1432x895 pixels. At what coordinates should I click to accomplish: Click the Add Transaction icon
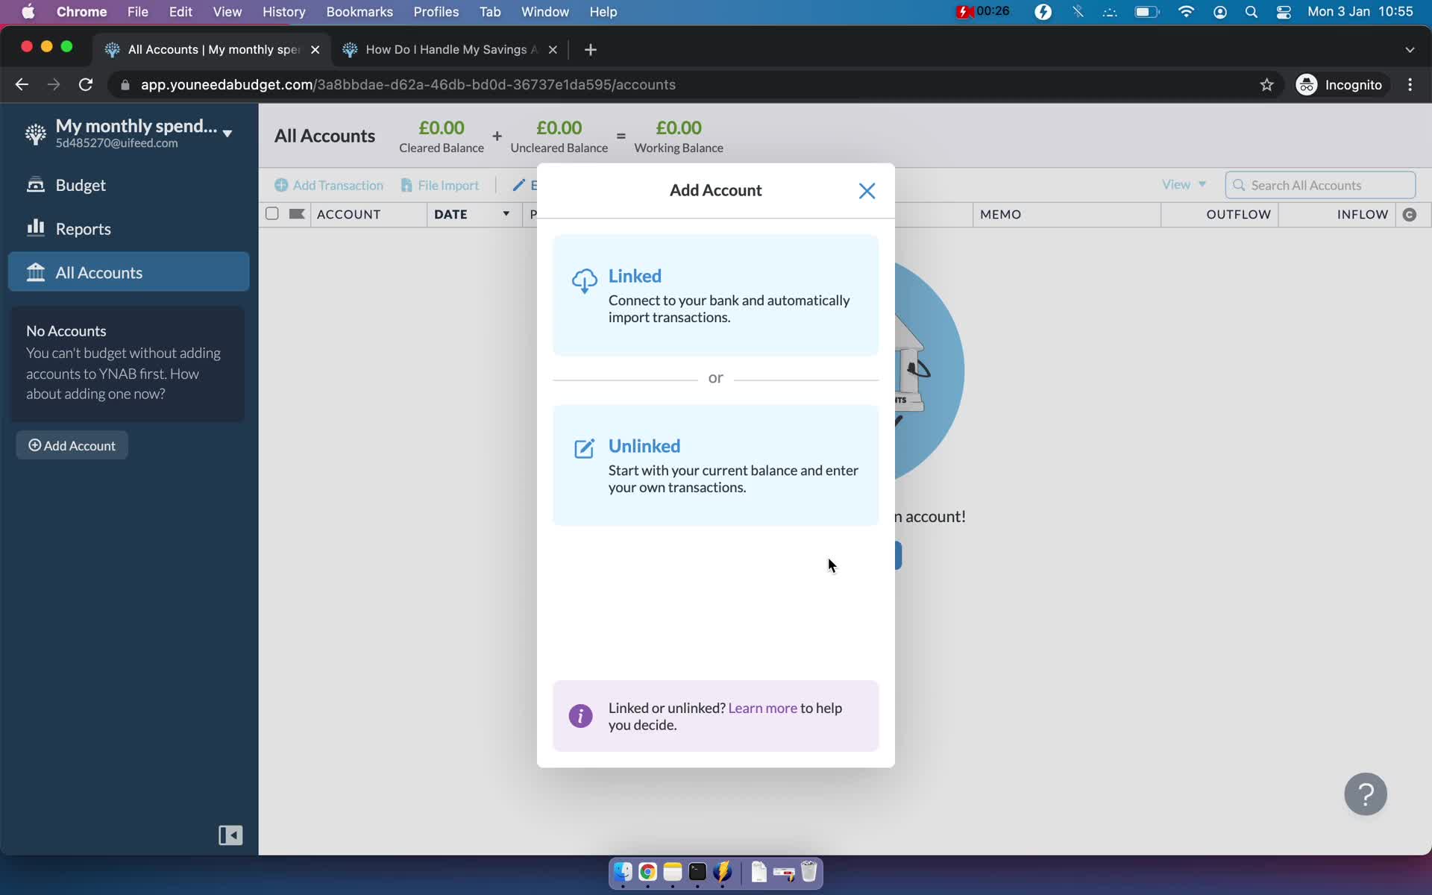coord(281,186)
